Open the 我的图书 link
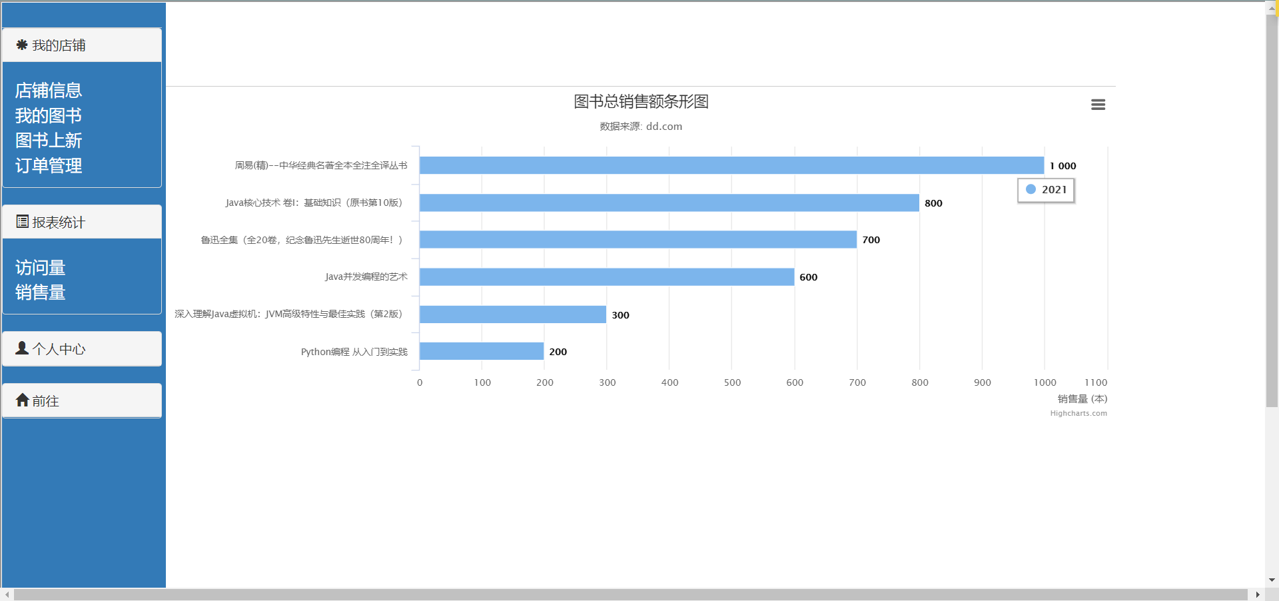This screenshot has width=1279, height=601. (49, 116)
